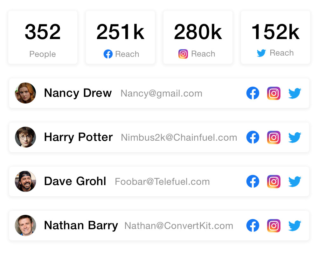Click Dave Grohl's Twitter icon
This screenshot has width=318, height=254.
click(x=295, y=182)
